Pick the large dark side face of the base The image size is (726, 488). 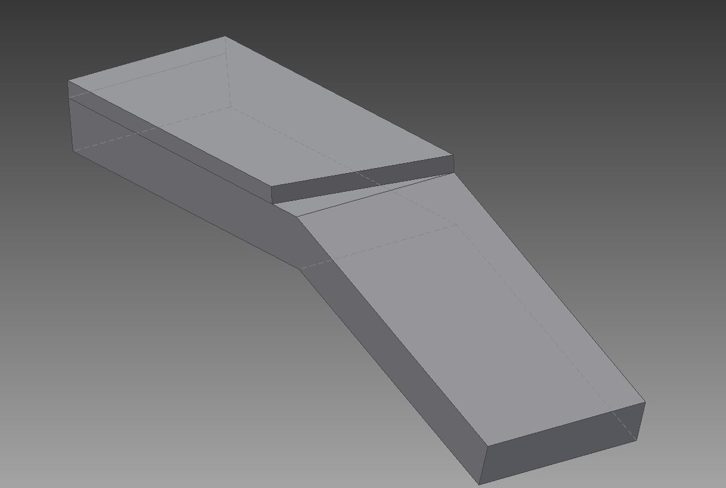click(x=187, y=181)
